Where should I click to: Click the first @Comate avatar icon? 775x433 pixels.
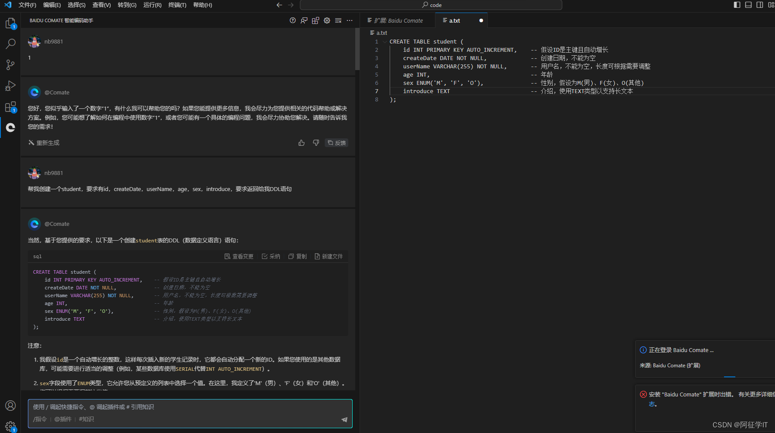click(34, 92)
